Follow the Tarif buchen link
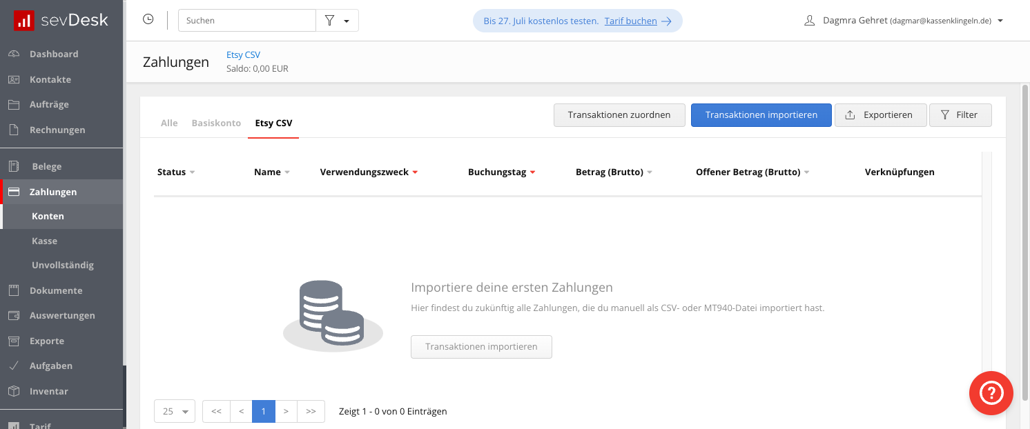The image size is (1030, 429). [x=630, y=21]
